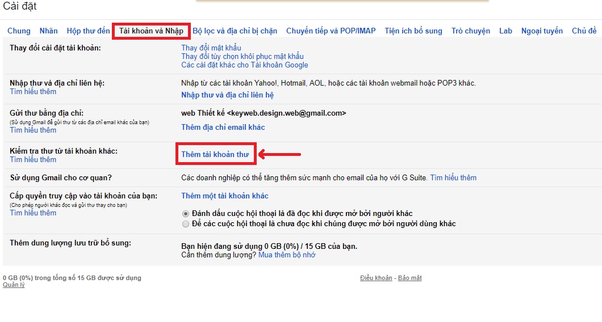This screenshot has width=602, height=322.
Task: Select the Tài khoản và Nhập tab
Action: point(151,31)
